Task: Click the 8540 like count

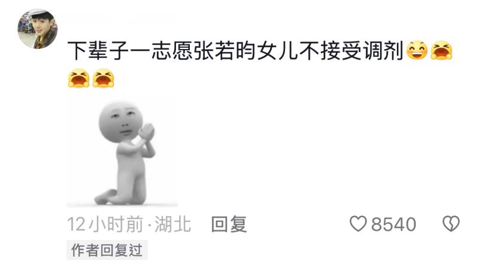Action: coord(393,224)
